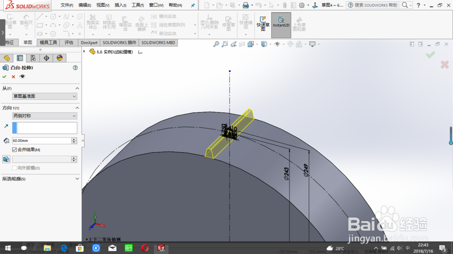The height and width of the screenshot is (254, 453).
Task: Toggle Instant2D button
Action: coord(281,25)
